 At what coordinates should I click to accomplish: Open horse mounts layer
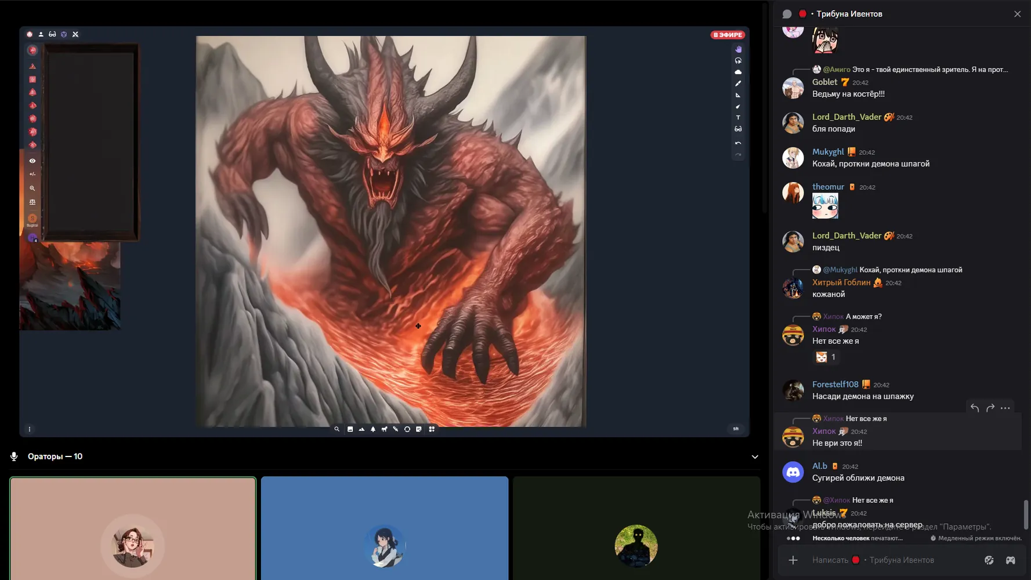pyautogui.click(x=384, y=429)
